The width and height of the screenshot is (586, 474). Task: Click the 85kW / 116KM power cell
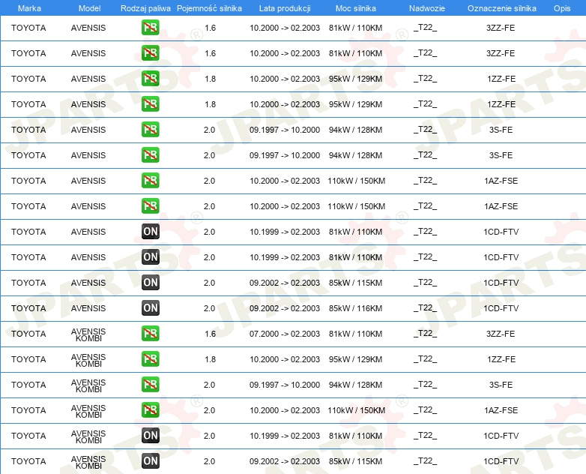[x=355, y=308]
